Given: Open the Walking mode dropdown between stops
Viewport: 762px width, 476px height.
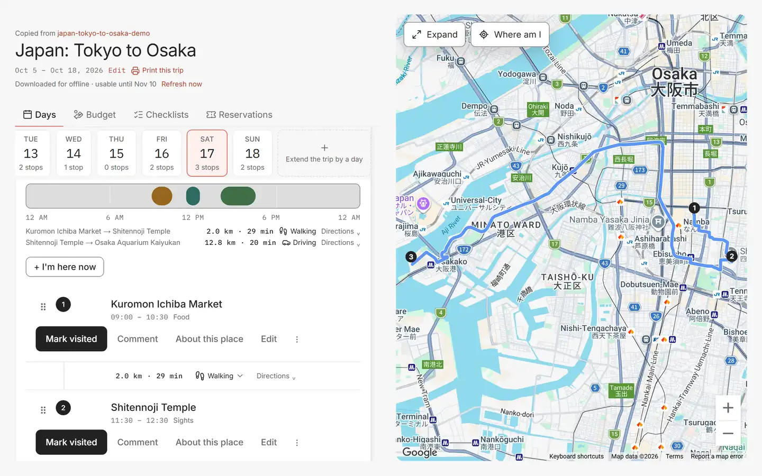Looking at the screenshot, I should 219,376.
